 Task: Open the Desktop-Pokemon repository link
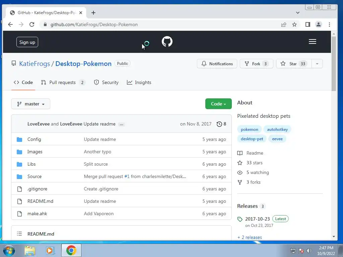click(x=83, y=64)
